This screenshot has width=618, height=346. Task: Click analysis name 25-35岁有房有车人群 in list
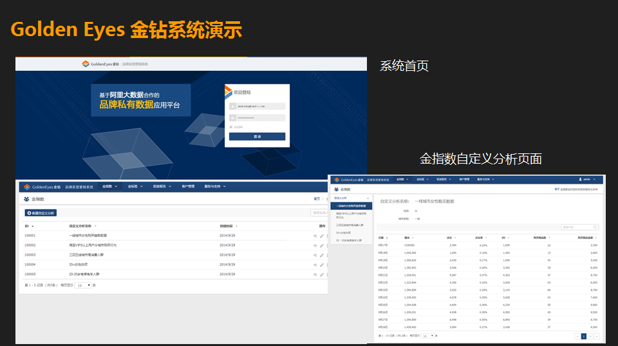84,274
